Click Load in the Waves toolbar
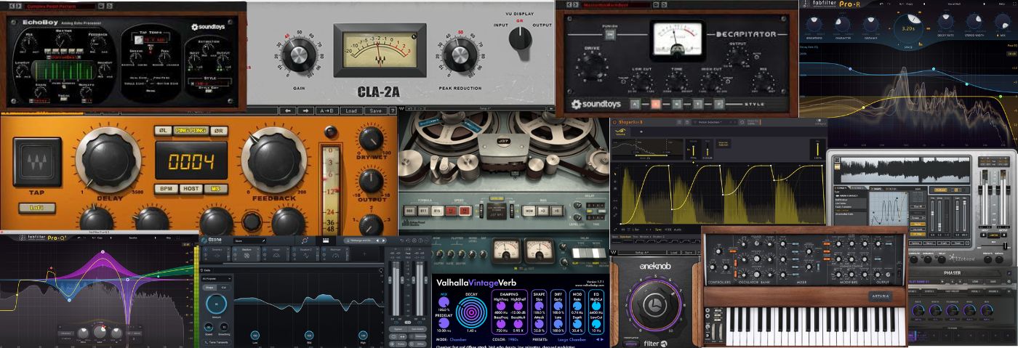This screenshot has width=1018, height=348. (351, 111)
